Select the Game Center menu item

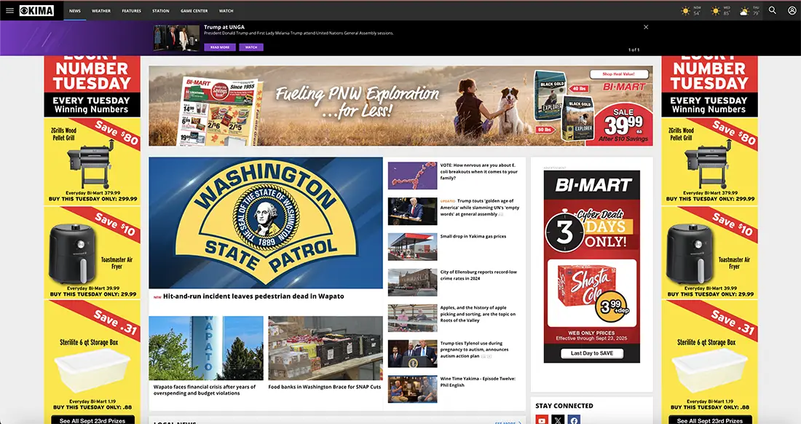(x=194, y=11)
